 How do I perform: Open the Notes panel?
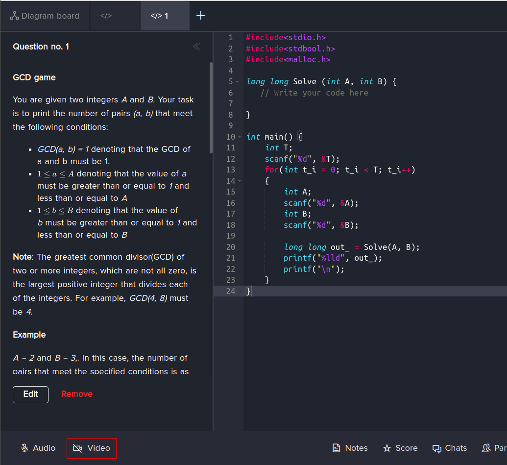350,448
